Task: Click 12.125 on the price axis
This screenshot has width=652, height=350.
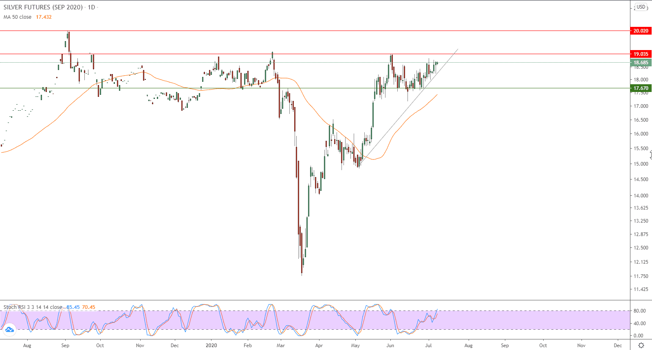Action: (641, 262)
